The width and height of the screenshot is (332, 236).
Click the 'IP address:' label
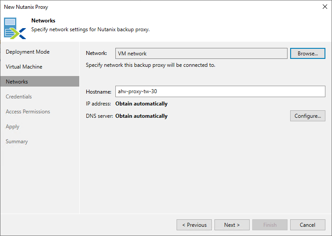[x=98, y=104]
